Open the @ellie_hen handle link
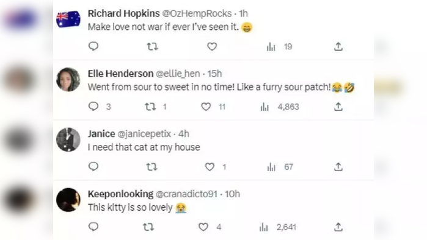427x240 pixels. tap(178, 74)
